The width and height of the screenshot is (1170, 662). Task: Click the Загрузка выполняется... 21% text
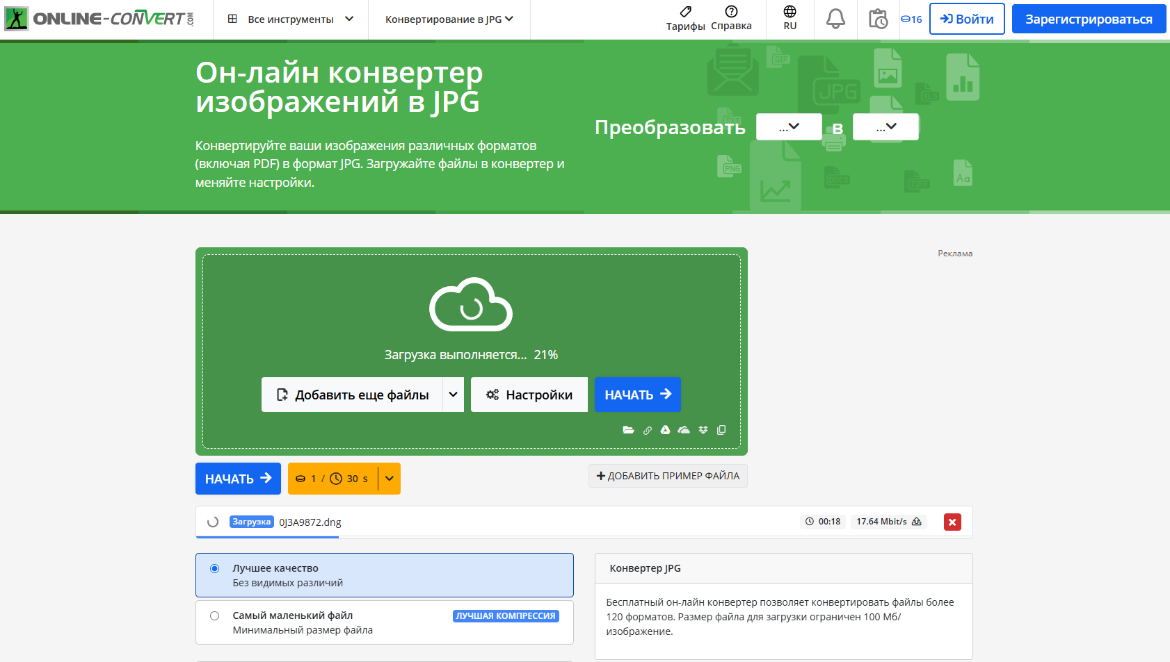[471, 355]
